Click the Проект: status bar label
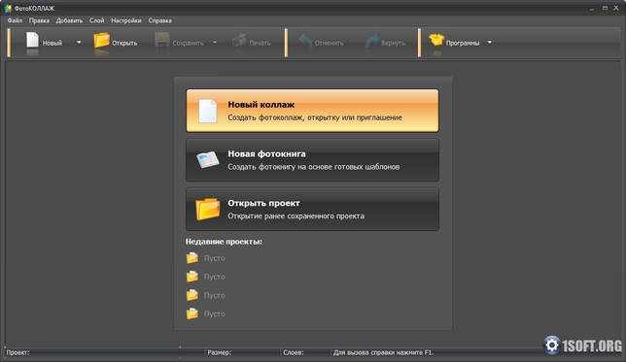 point(17,352)
